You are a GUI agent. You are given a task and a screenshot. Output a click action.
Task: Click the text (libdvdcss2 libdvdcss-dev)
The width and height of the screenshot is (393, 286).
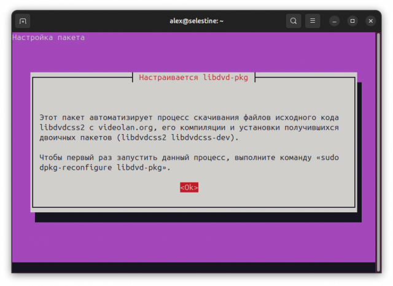point(177,138)
